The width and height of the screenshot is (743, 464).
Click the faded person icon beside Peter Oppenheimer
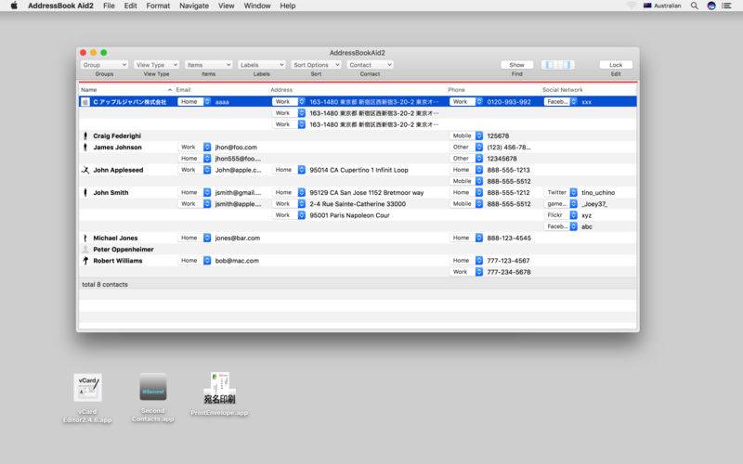85,250
